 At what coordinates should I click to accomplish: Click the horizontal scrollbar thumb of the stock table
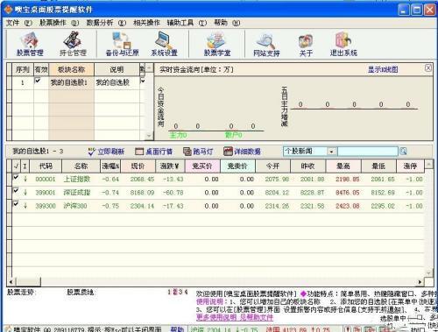click(28, 282)
